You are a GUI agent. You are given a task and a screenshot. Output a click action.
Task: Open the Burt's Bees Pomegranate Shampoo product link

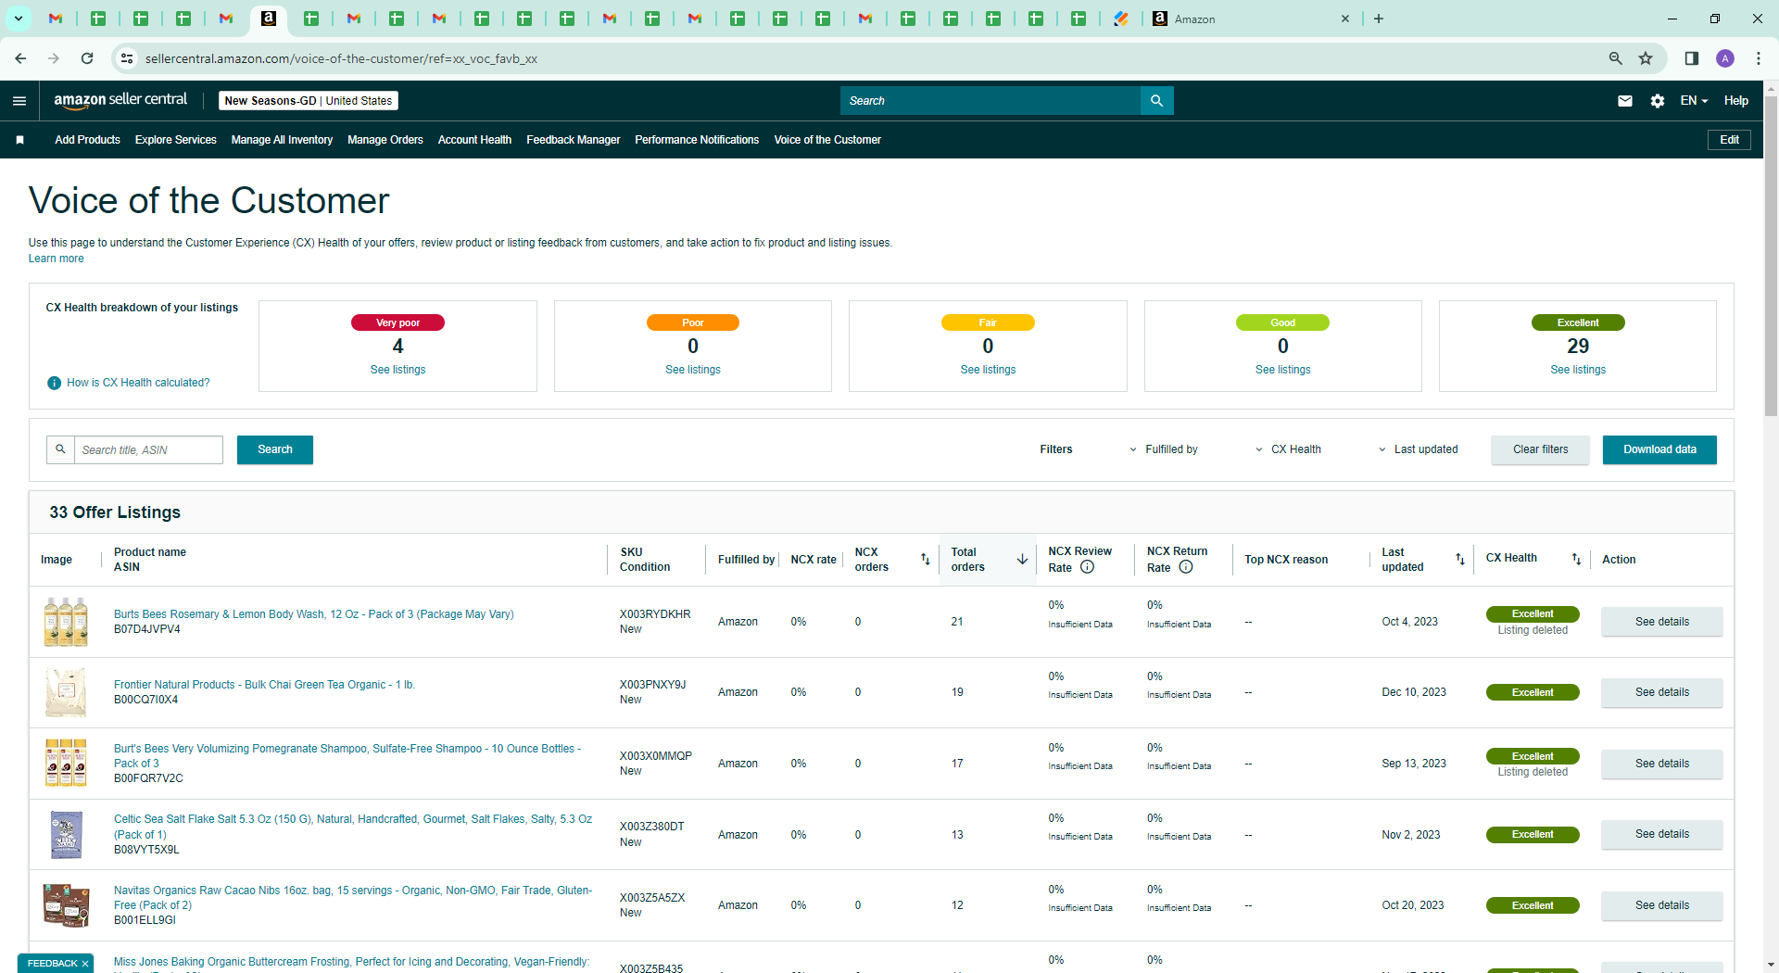tap(347, 756)
